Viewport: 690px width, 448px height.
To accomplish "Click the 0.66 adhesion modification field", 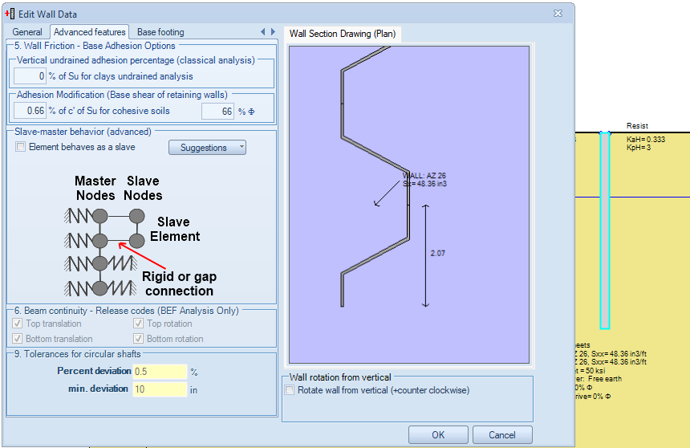I will (30, 111).
